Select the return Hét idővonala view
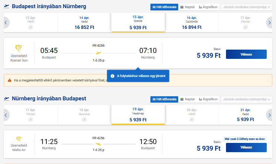The height and width of the screenshot is (164, 276). (x=164, y=99)
